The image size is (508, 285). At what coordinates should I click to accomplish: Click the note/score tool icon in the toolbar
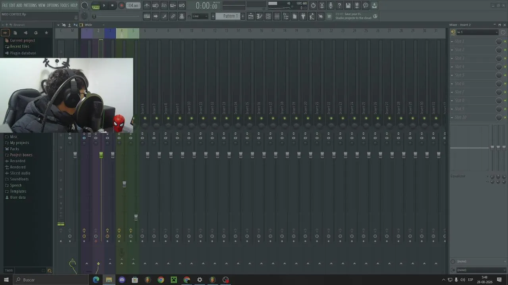click(164, 16)
